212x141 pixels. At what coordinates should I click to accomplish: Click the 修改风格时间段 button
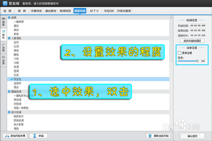[x=192, y=41]
